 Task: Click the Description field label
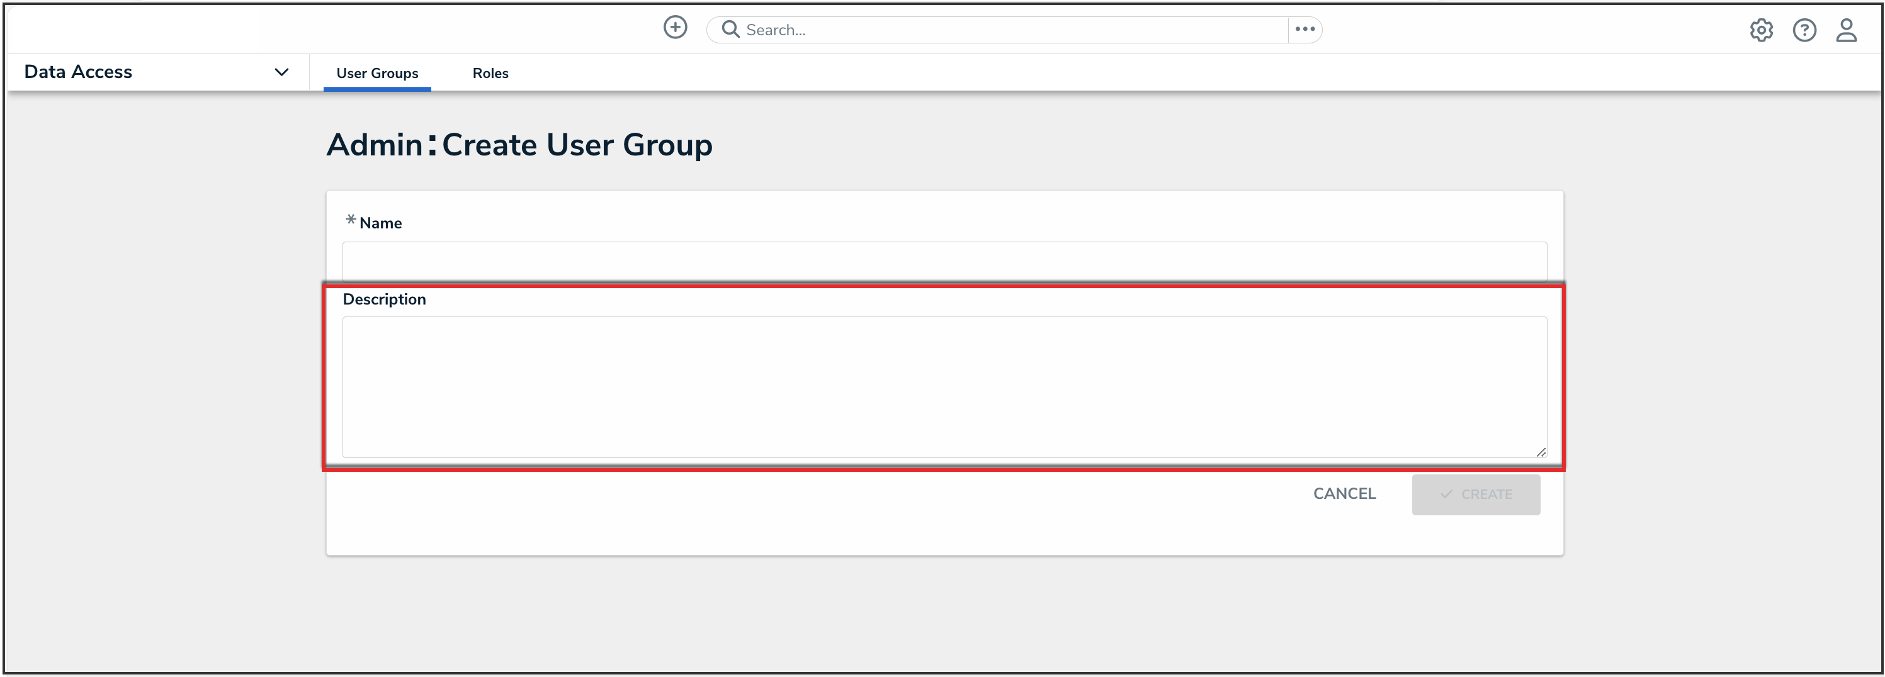coord(384,299)
